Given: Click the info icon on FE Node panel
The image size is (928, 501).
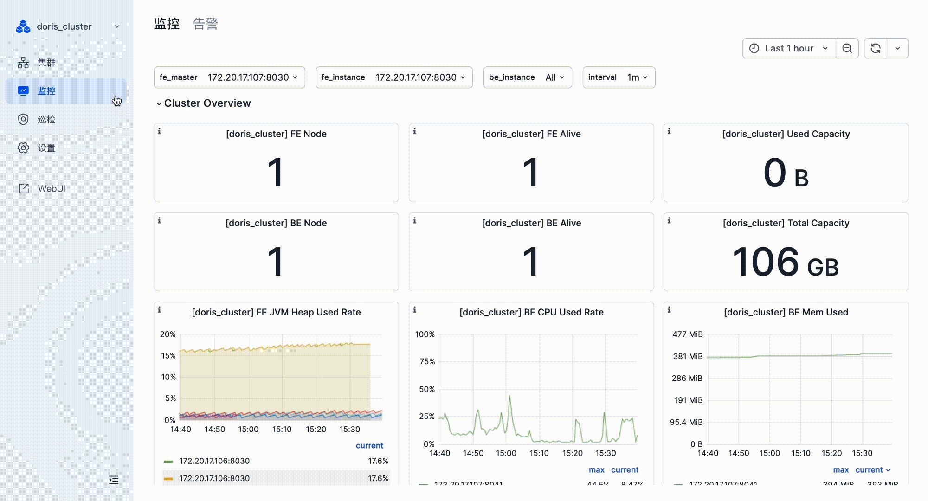Looking at the screenshot, I should pyautogui.click(x=159, y=131).
